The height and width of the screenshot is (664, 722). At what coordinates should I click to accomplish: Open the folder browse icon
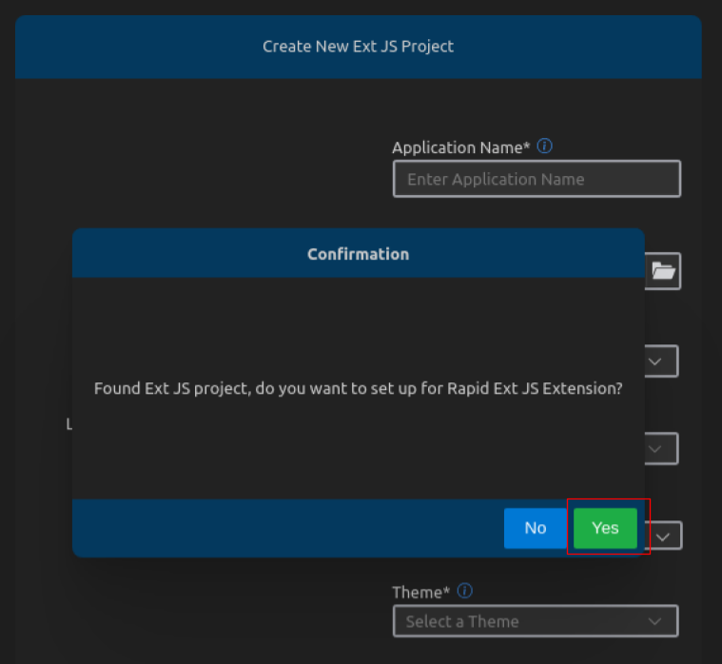(663, 271)
